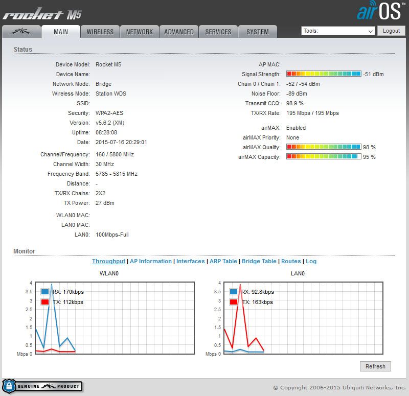Click the Signal Strength bar
This screenshot has width=409, height=396.
[324, 74]
